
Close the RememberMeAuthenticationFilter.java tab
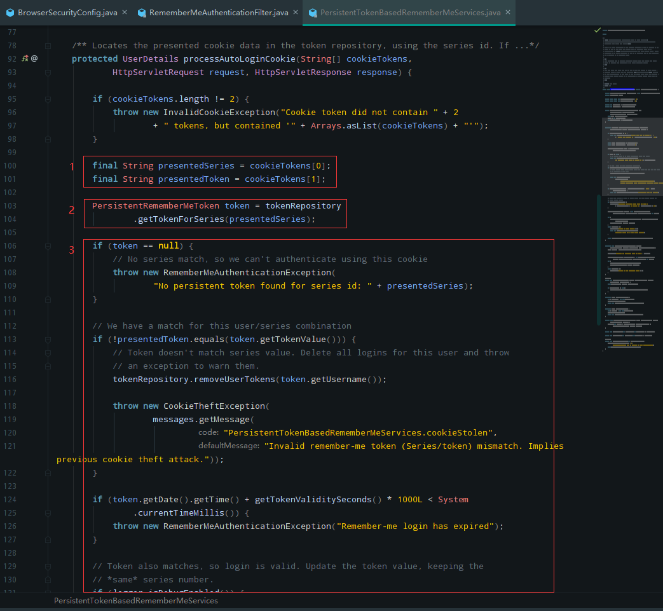[294, 13]
